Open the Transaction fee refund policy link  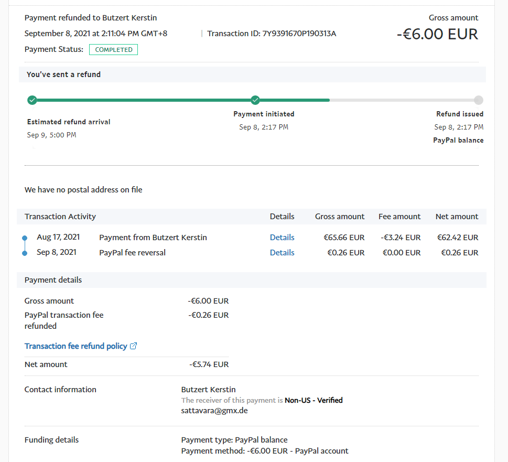[x=76, y=346]
